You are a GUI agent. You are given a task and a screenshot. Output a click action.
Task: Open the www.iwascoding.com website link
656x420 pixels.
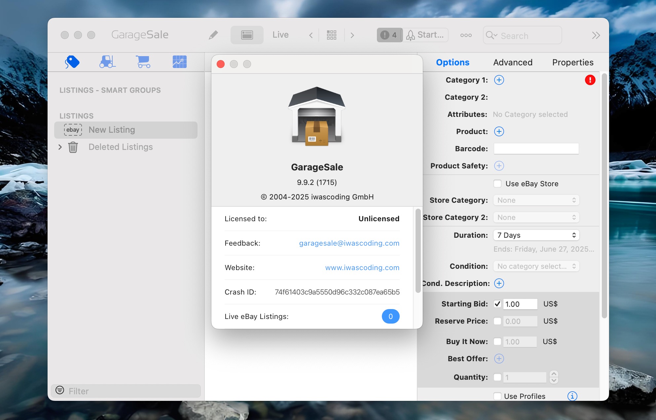point(362,268)
